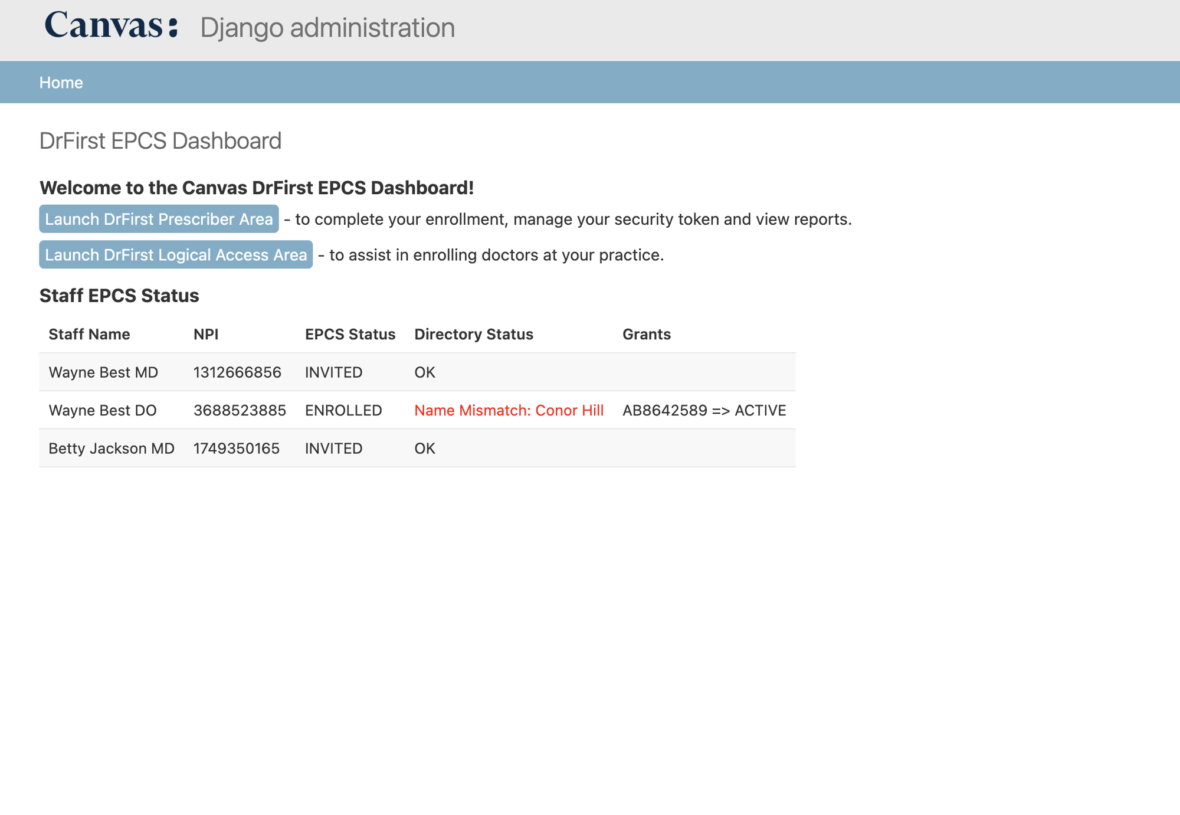Click the Canvas logo in the header
The height and width of the screenshot is (815, 1180).
click(111, 25)
